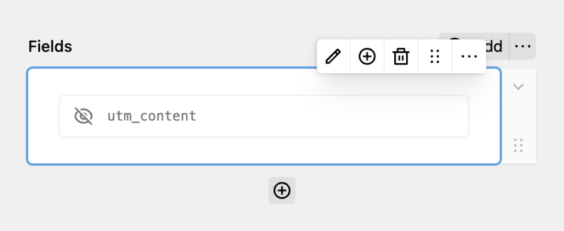
Task: Open the ellipsis options next to Add
Action: [x=523, y=46]
